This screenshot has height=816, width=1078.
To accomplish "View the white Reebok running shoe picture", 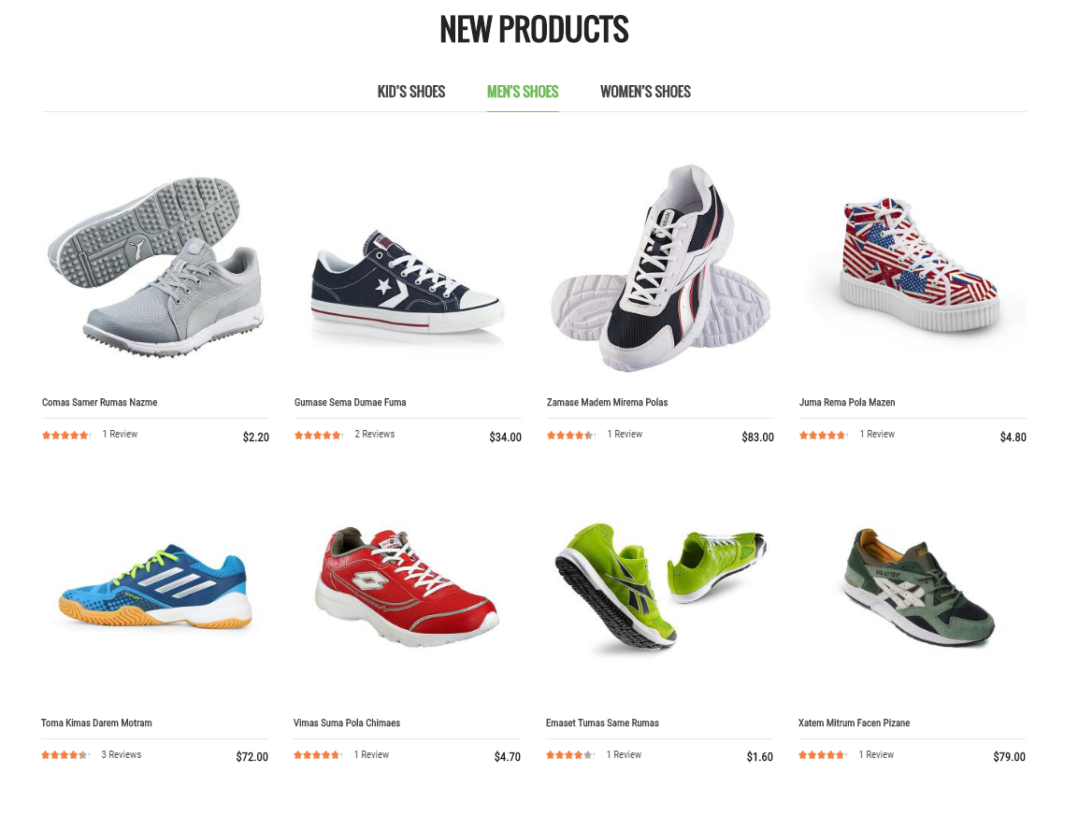I will [x=660, y=267].
